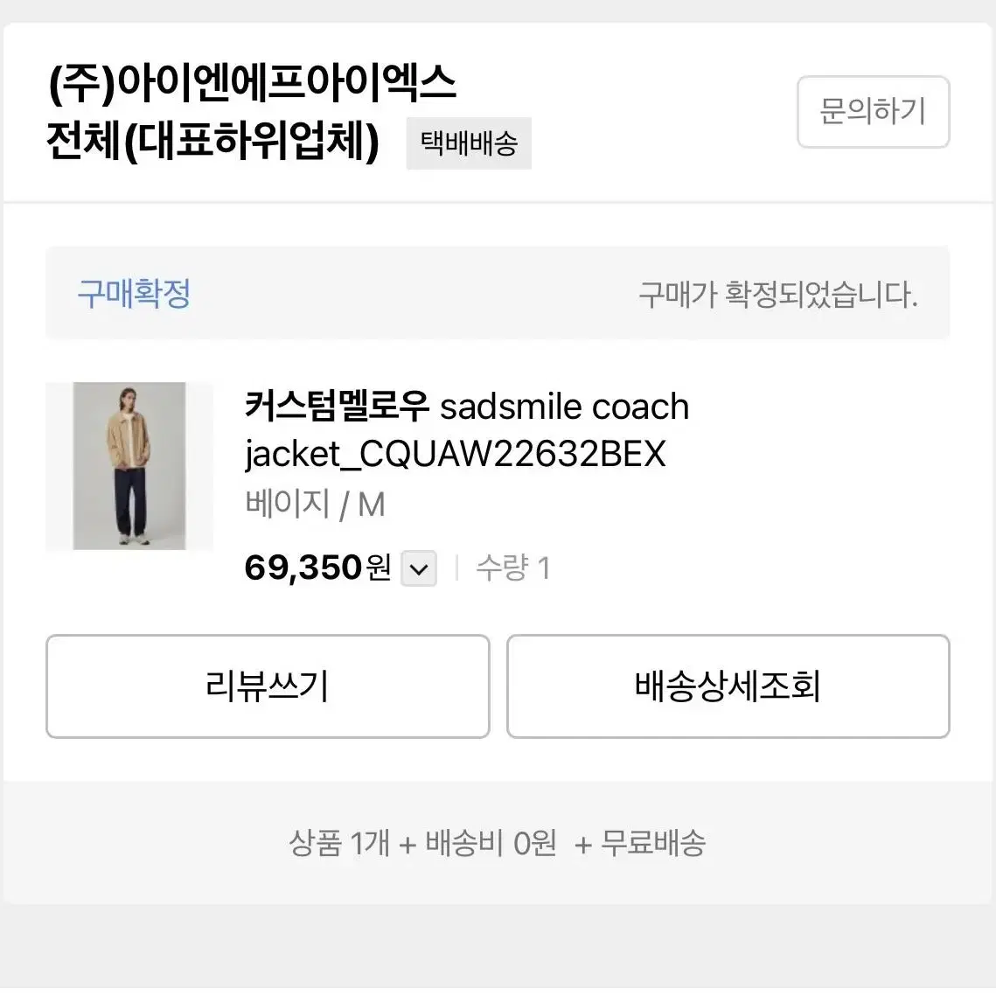Click the 수량 1 quantity label

tap(512, 568)
